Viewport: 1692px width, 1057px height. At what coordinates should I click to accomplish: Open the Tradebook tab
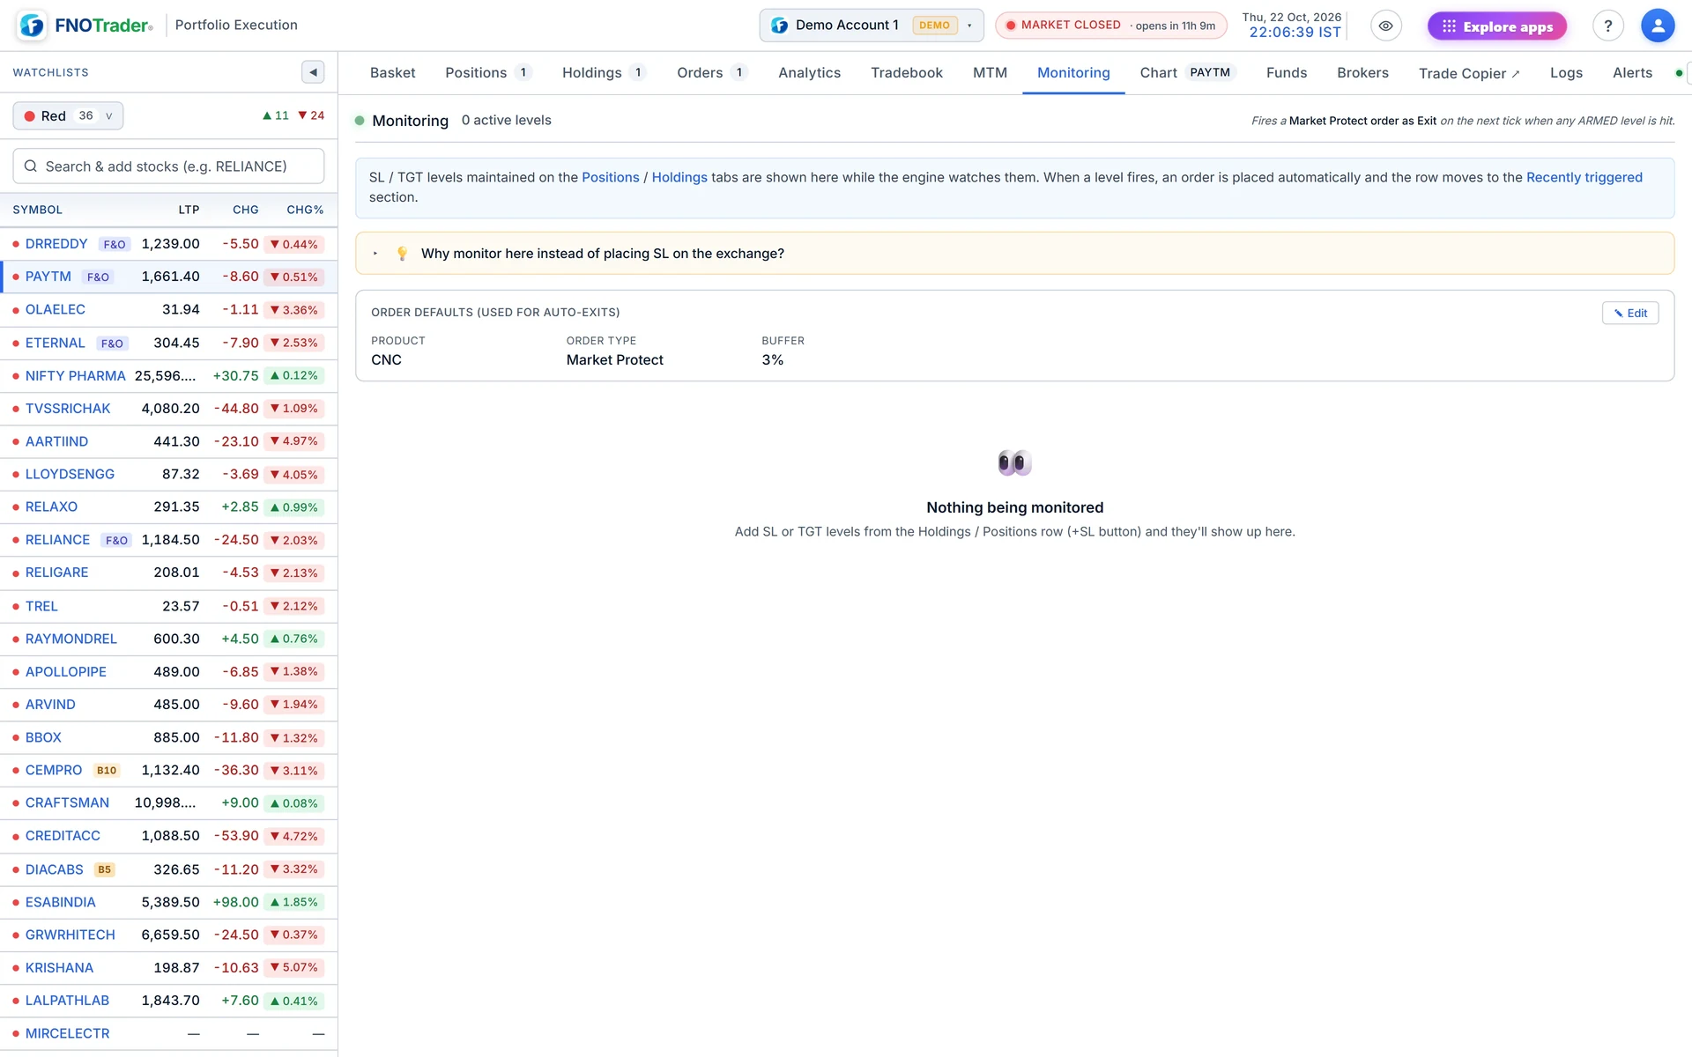pyautogui.click(x=907, y=73)
